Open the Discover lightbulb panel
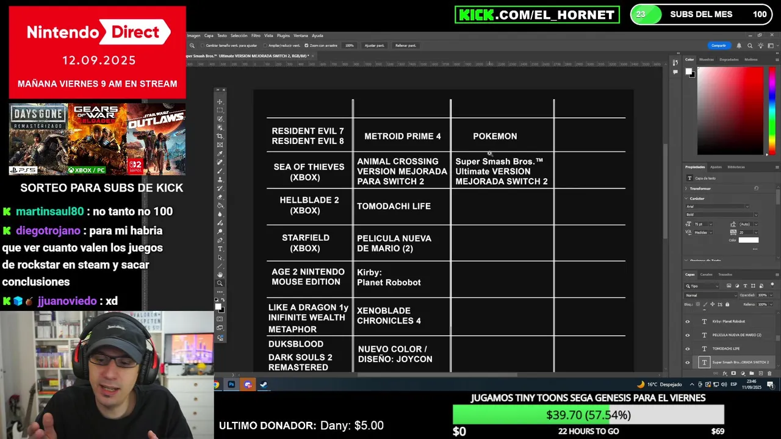The height and width of the screenshot is (439, 781). (x=760, y=46)
